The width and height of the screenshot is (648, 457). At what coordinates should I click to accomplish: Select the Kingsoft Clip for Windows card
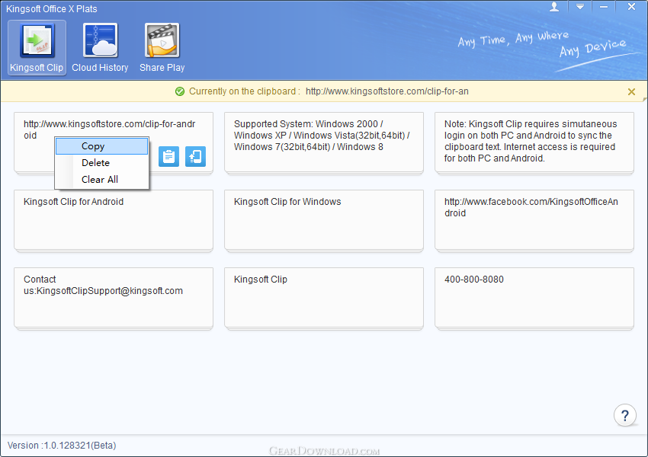[x=324, y=220]
